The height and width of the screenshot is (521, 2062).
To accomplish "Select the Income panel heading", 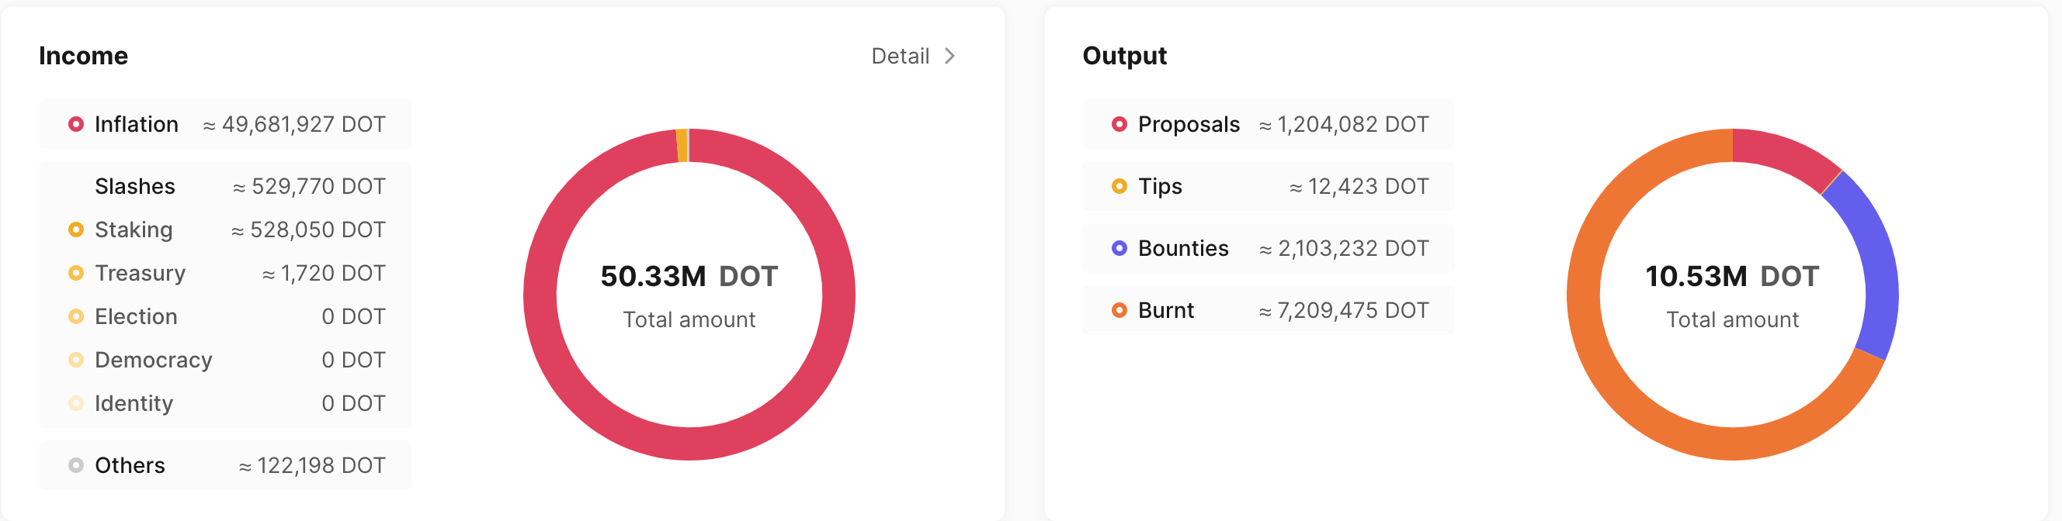I will pos(83,55).
